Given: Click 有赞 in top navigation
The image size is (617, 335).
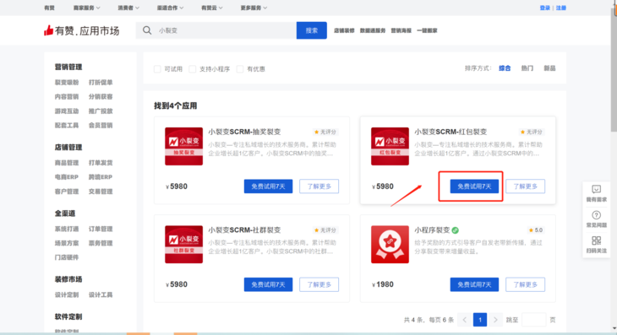Looking at the screenshot, I should (49, 8).
